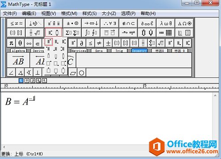Switch to the Matrices tab
Screen dimensions: 221x159
tap(79, 51)
